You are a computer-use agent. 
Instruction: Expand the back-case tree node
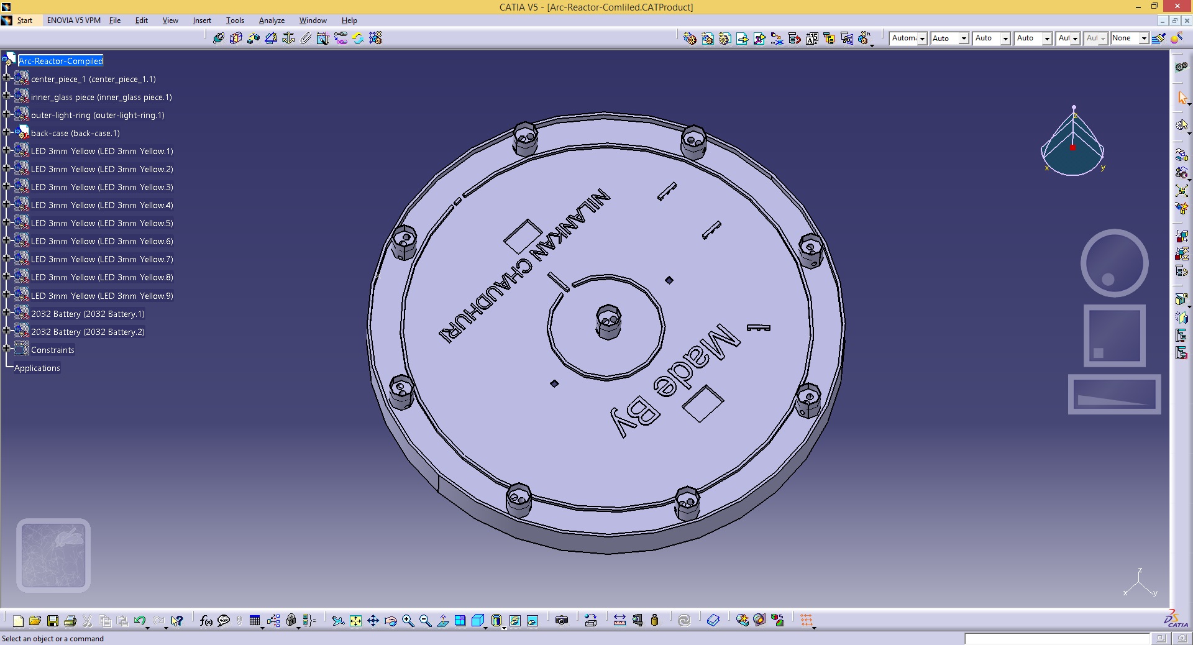[6, 132]
